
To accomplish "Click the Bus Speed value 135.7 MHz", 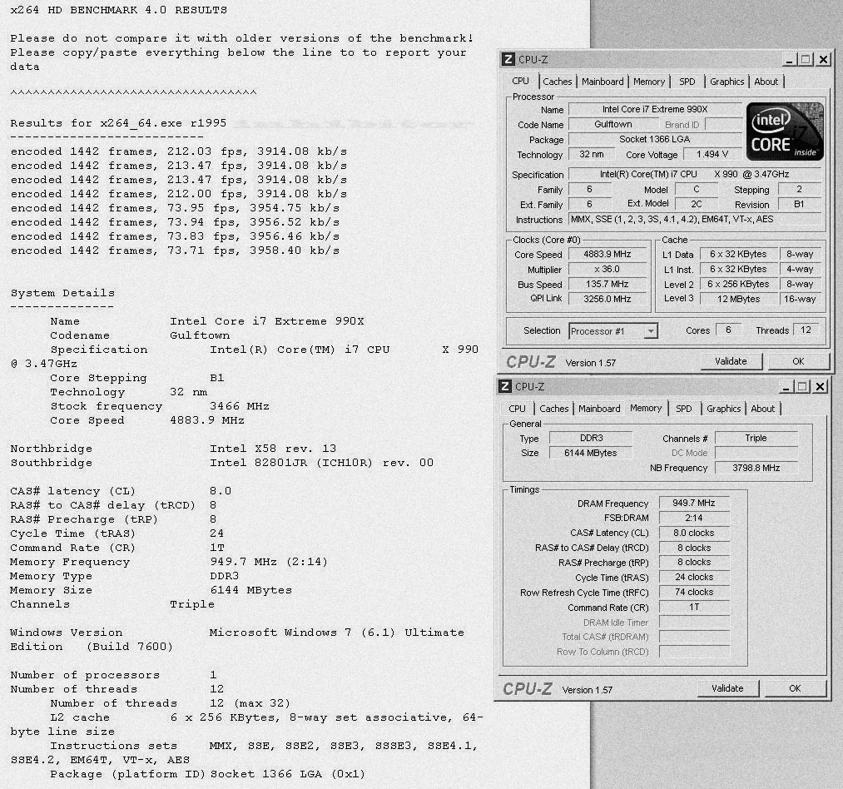I will pos(607,284).
